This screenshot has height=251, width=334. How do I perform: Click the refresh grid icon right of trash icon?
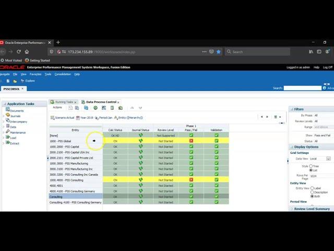click(x=121, y=108)
